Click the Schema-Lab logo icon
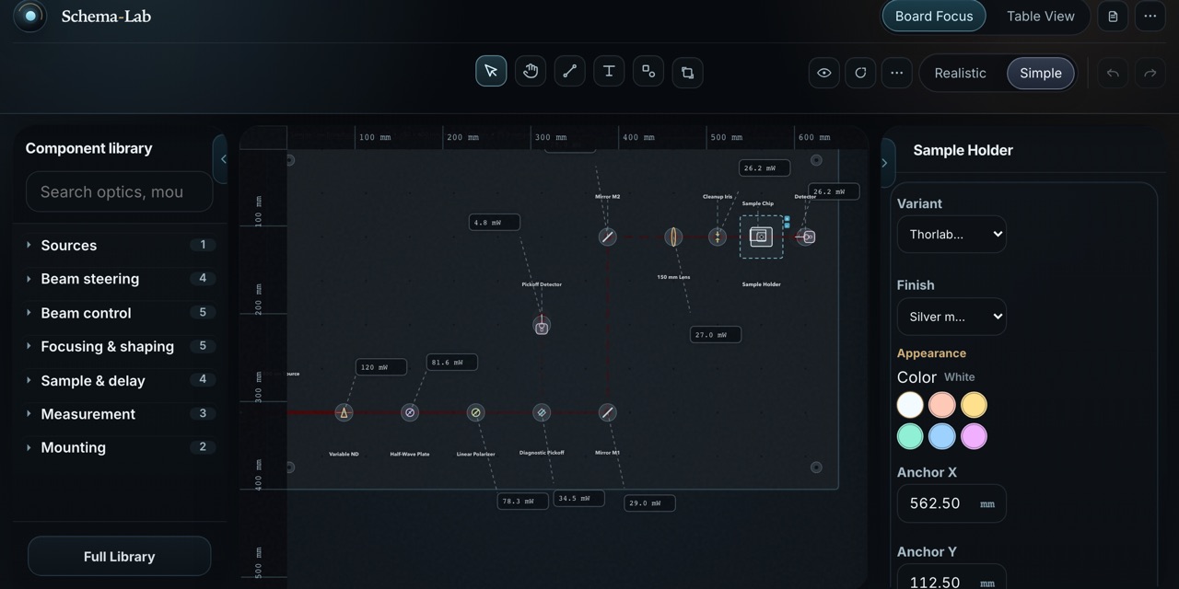The width and height of the screenshot is (1179, 589). click(30, 17)
